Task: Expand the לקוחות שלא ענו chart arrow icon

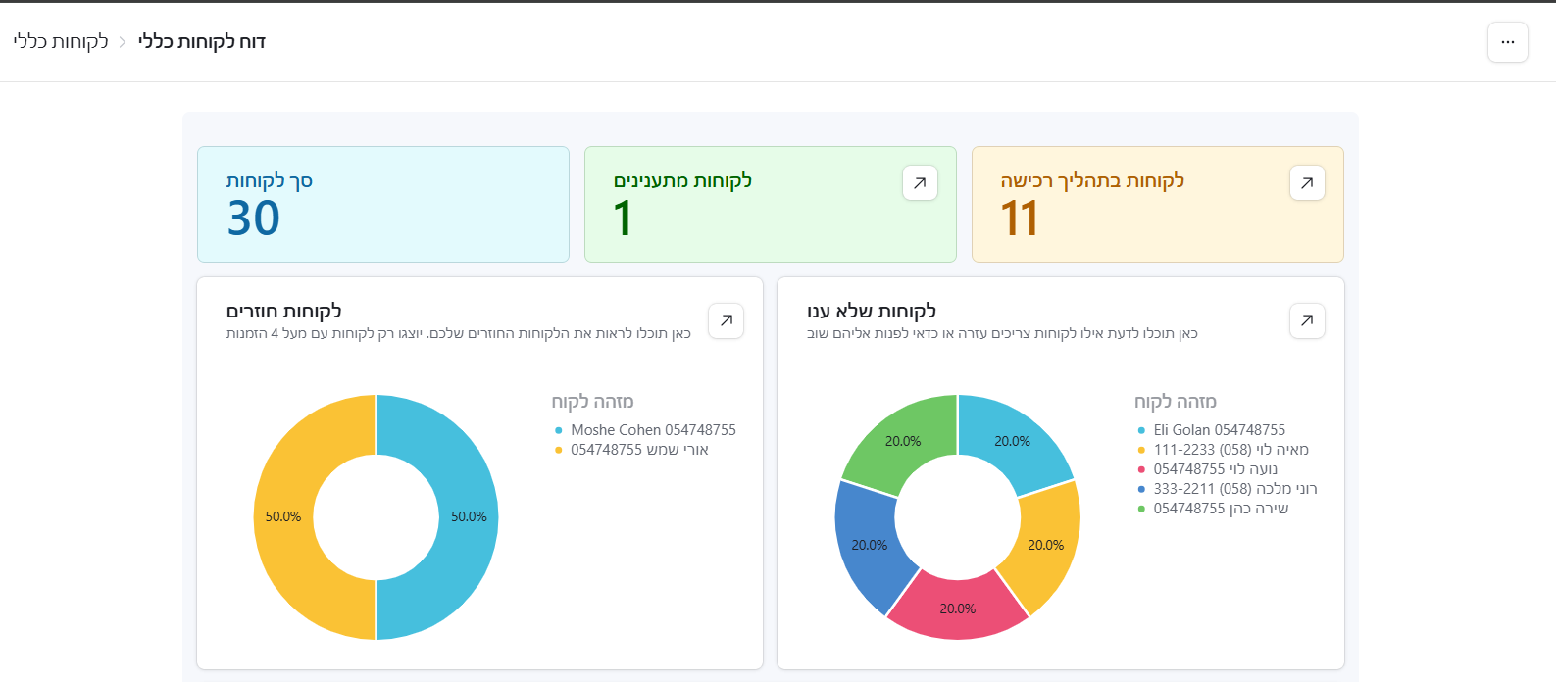Action: click(1307, 320)
